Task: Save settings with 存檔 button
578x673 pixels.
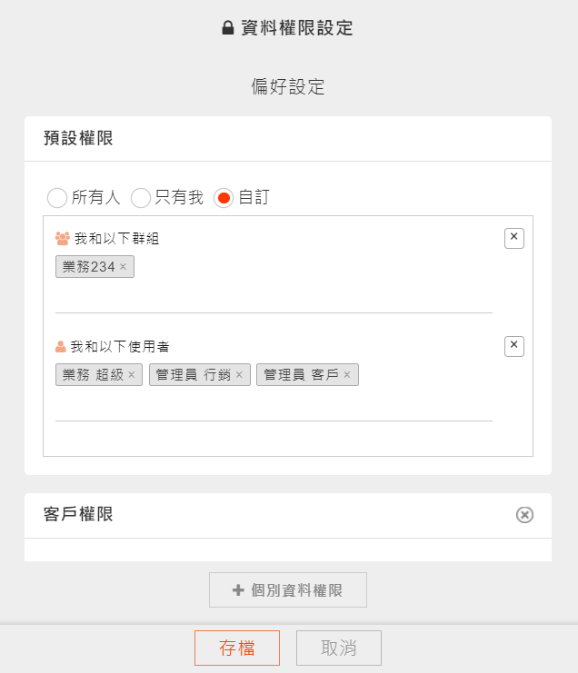Action: (237, 648)
